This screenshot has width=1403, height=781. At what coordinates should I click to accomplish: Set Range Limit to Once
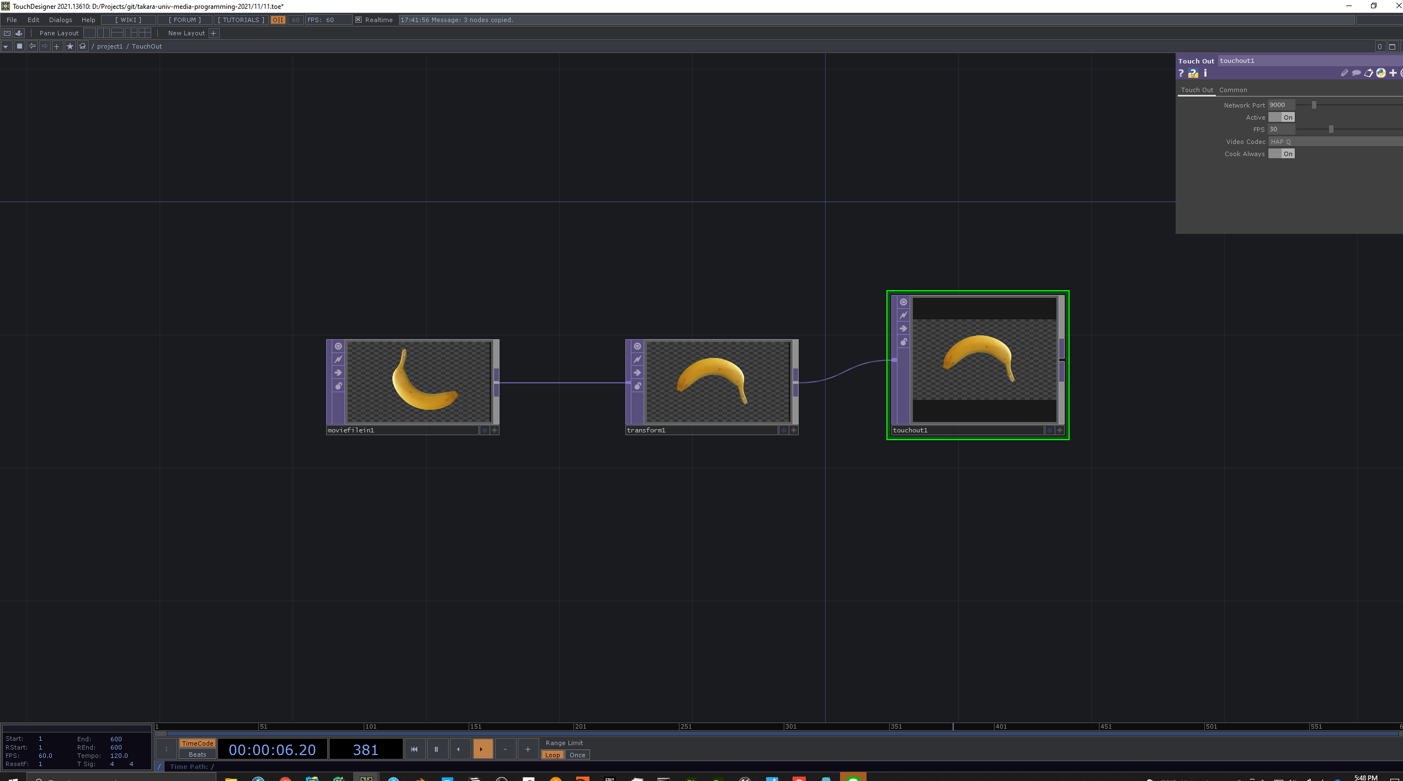click(x=577, y=755)
